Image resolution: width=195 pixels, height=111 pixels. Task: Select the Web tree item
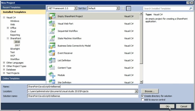coord(12,24)
